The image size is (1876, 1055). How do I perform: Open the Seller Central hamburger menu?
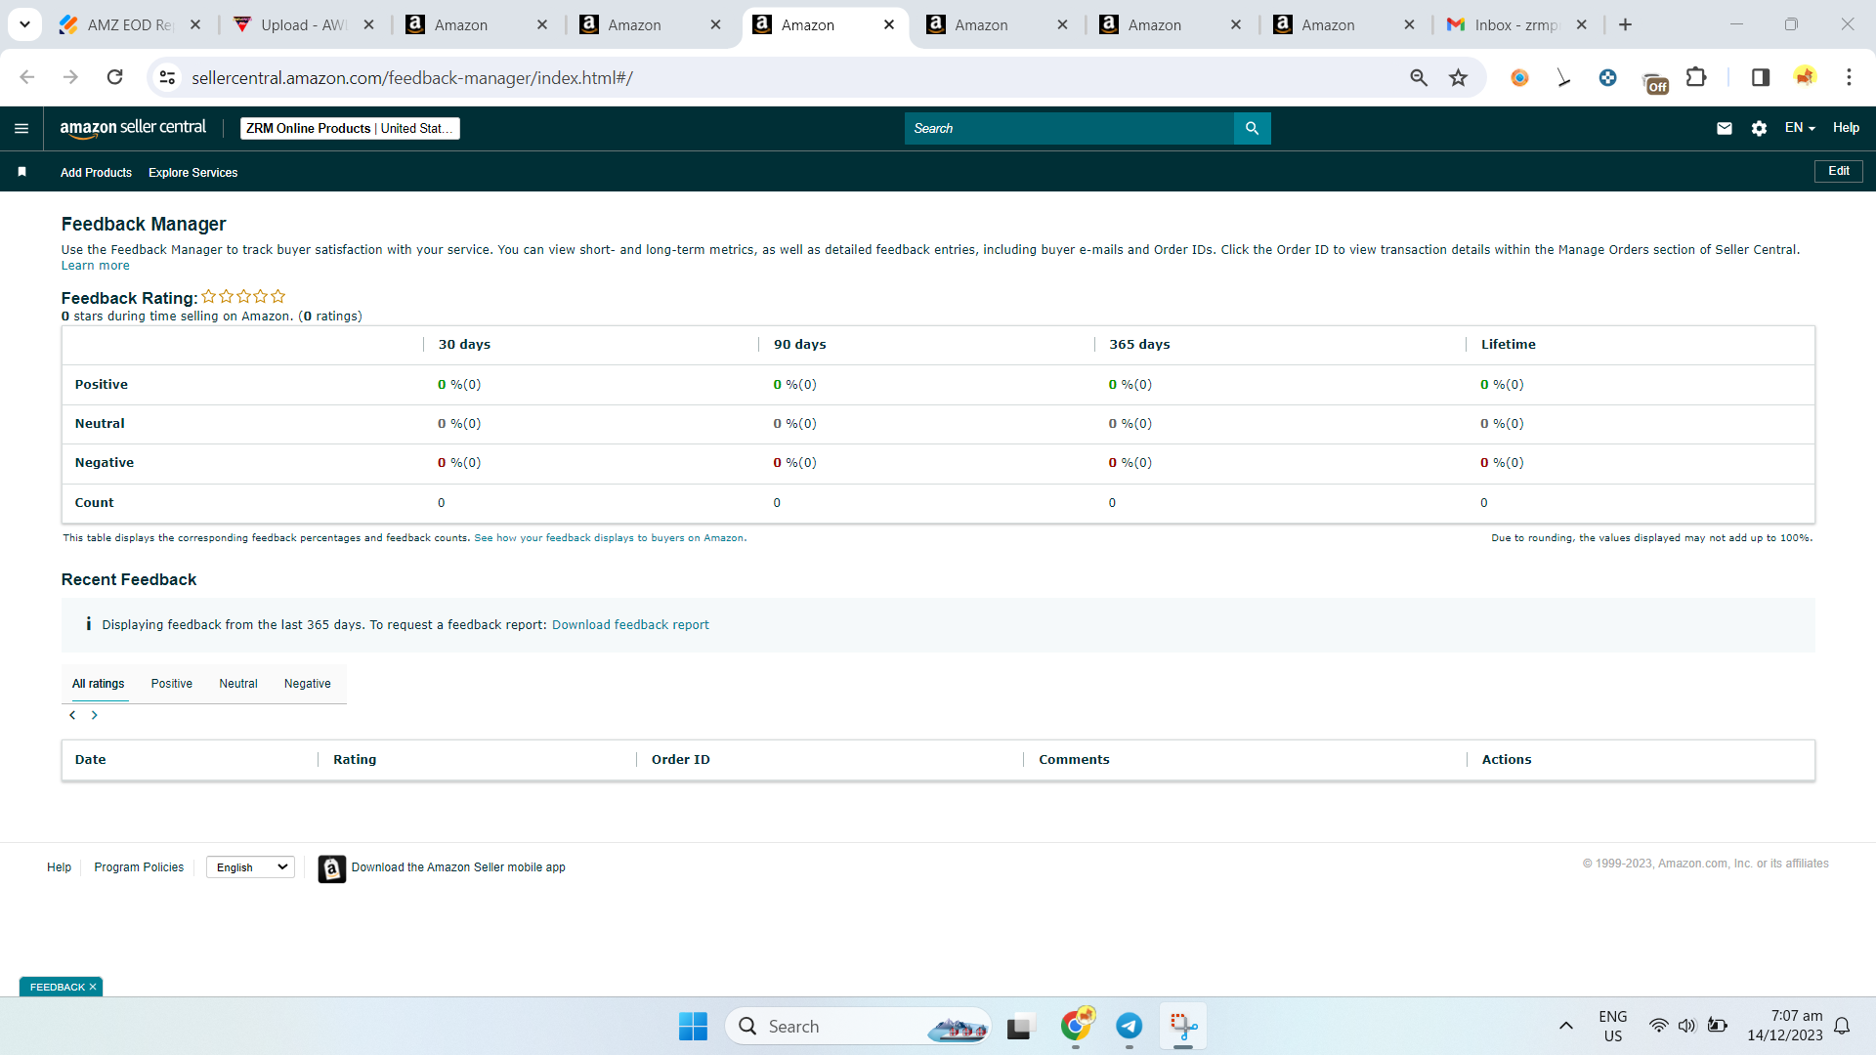pyautogui.click(x=21, y=128)
